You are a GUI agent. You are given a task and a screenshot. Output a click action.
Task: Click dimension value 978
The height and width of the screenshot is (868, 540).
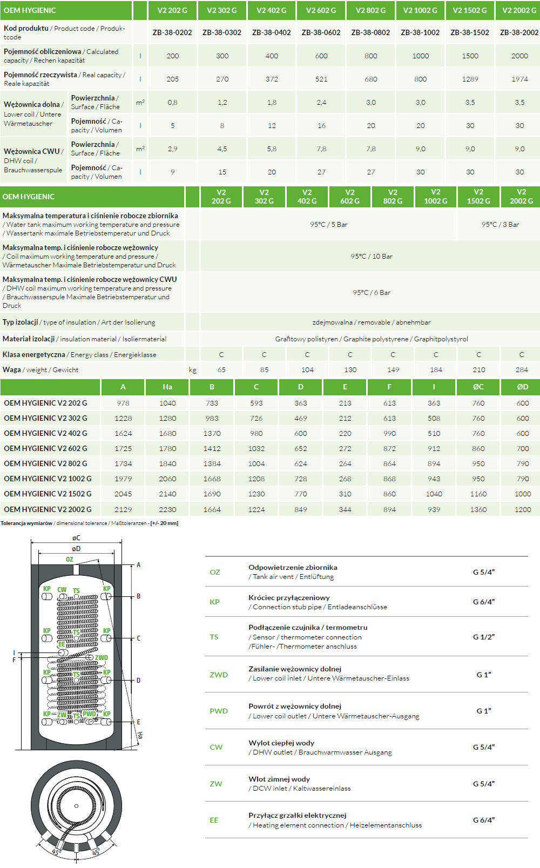(123, 403)
